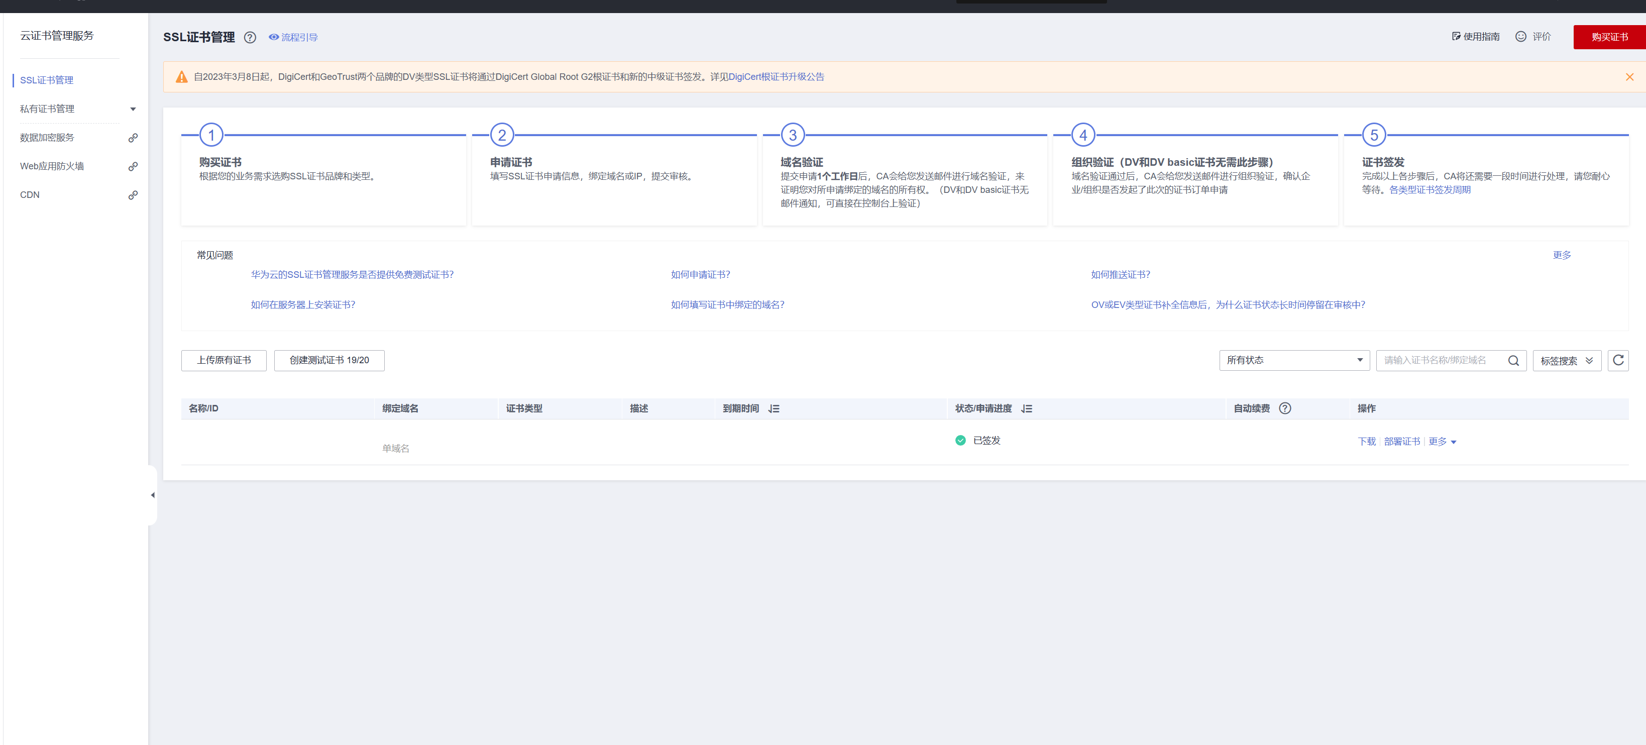The height and width of the screenshot is (745, 1646).
Task: Dismiss the DigiCert warning banner
Action: (1629, 77)
